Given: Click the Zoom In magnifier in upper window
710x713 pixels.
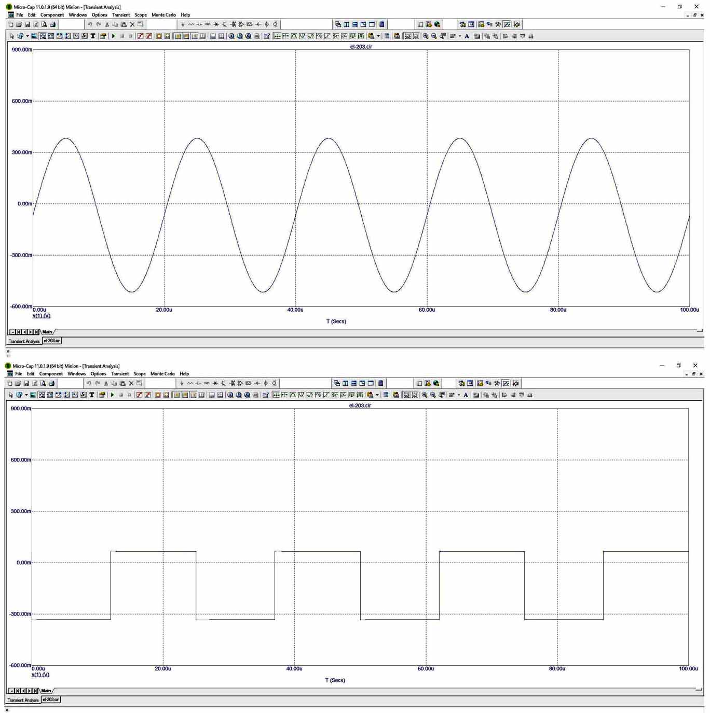Looking at the screenshot, I should point(426,36).
